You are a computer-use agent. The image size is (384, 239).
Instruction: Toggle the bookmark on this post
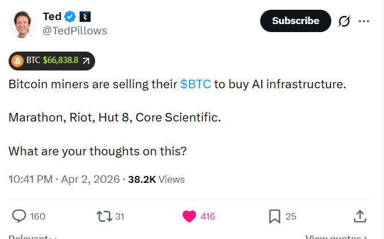pyautogui.click(x=275, y=216)
